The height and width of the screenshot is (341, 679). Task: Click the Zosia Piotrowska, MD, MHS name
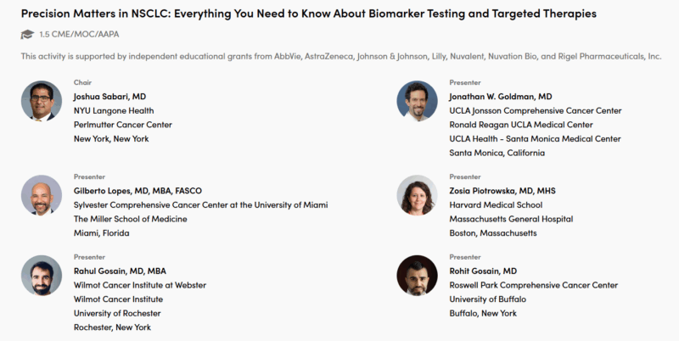502,191
